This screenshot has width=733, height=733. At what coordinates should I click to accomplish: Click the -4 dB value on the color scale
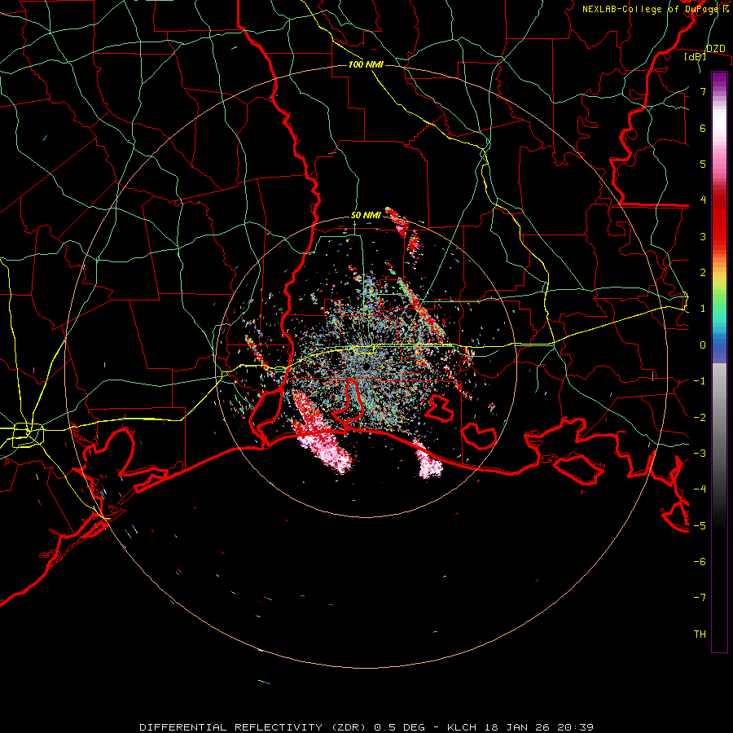pyautogui.click(x=700, y=489)
